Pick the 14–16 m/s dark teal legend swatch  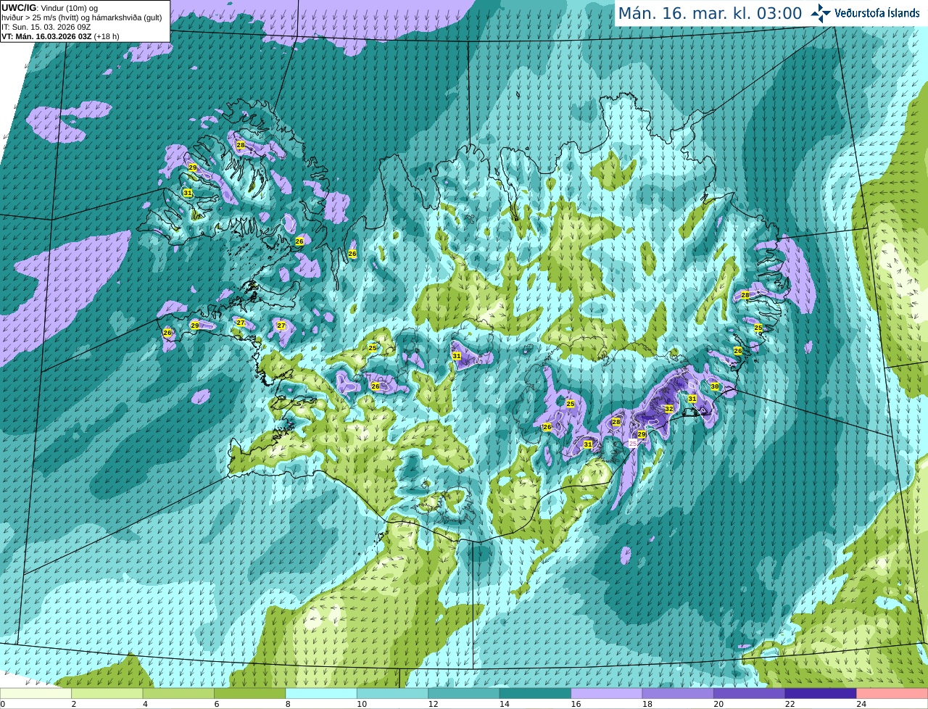pyautogui.click(x=536, y=694)
